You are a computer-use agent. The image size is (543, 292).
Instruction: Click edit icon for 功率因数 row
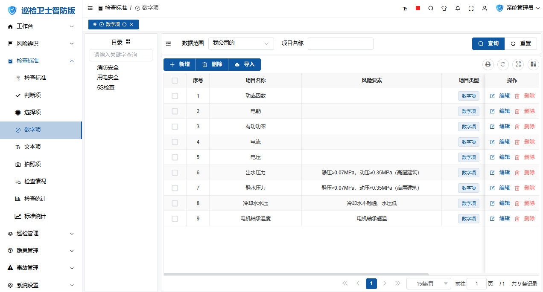(492, 96)
